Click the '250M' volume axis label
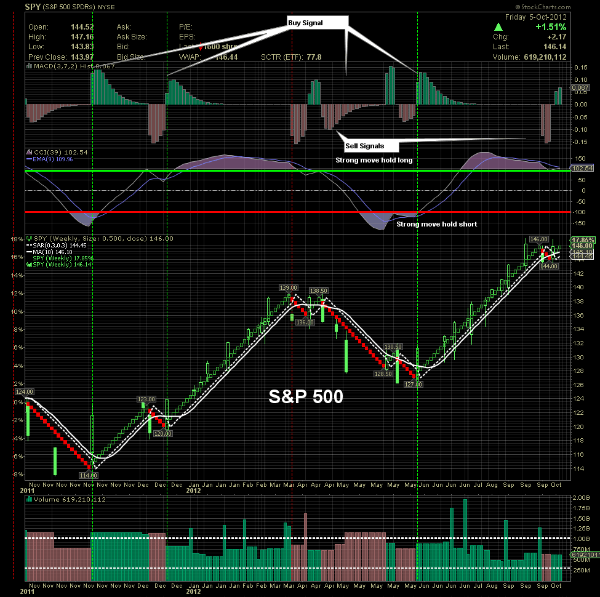 (582, 570)
